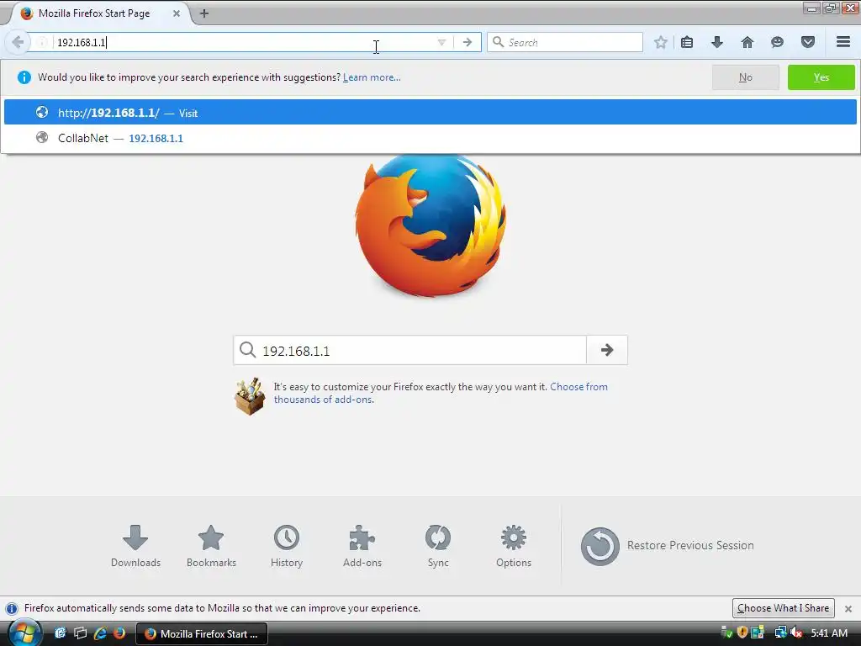Open the URL history dropdown arrow
This screenshot has height=646, width=861.
pyautogui.click(x=441, y=42)
